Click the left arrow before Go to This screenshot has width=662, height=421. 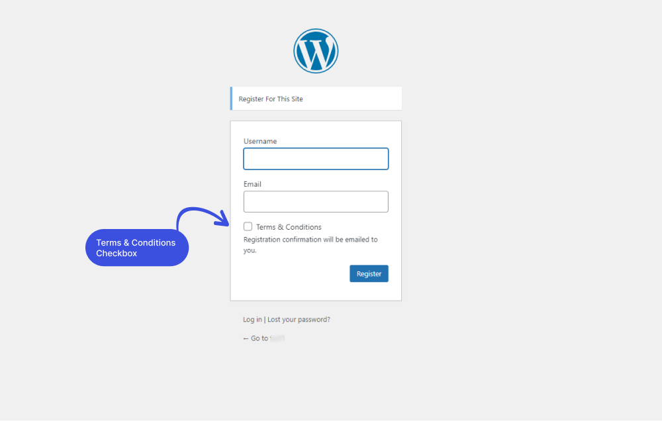pyautogui.click(x=246, y=338)
